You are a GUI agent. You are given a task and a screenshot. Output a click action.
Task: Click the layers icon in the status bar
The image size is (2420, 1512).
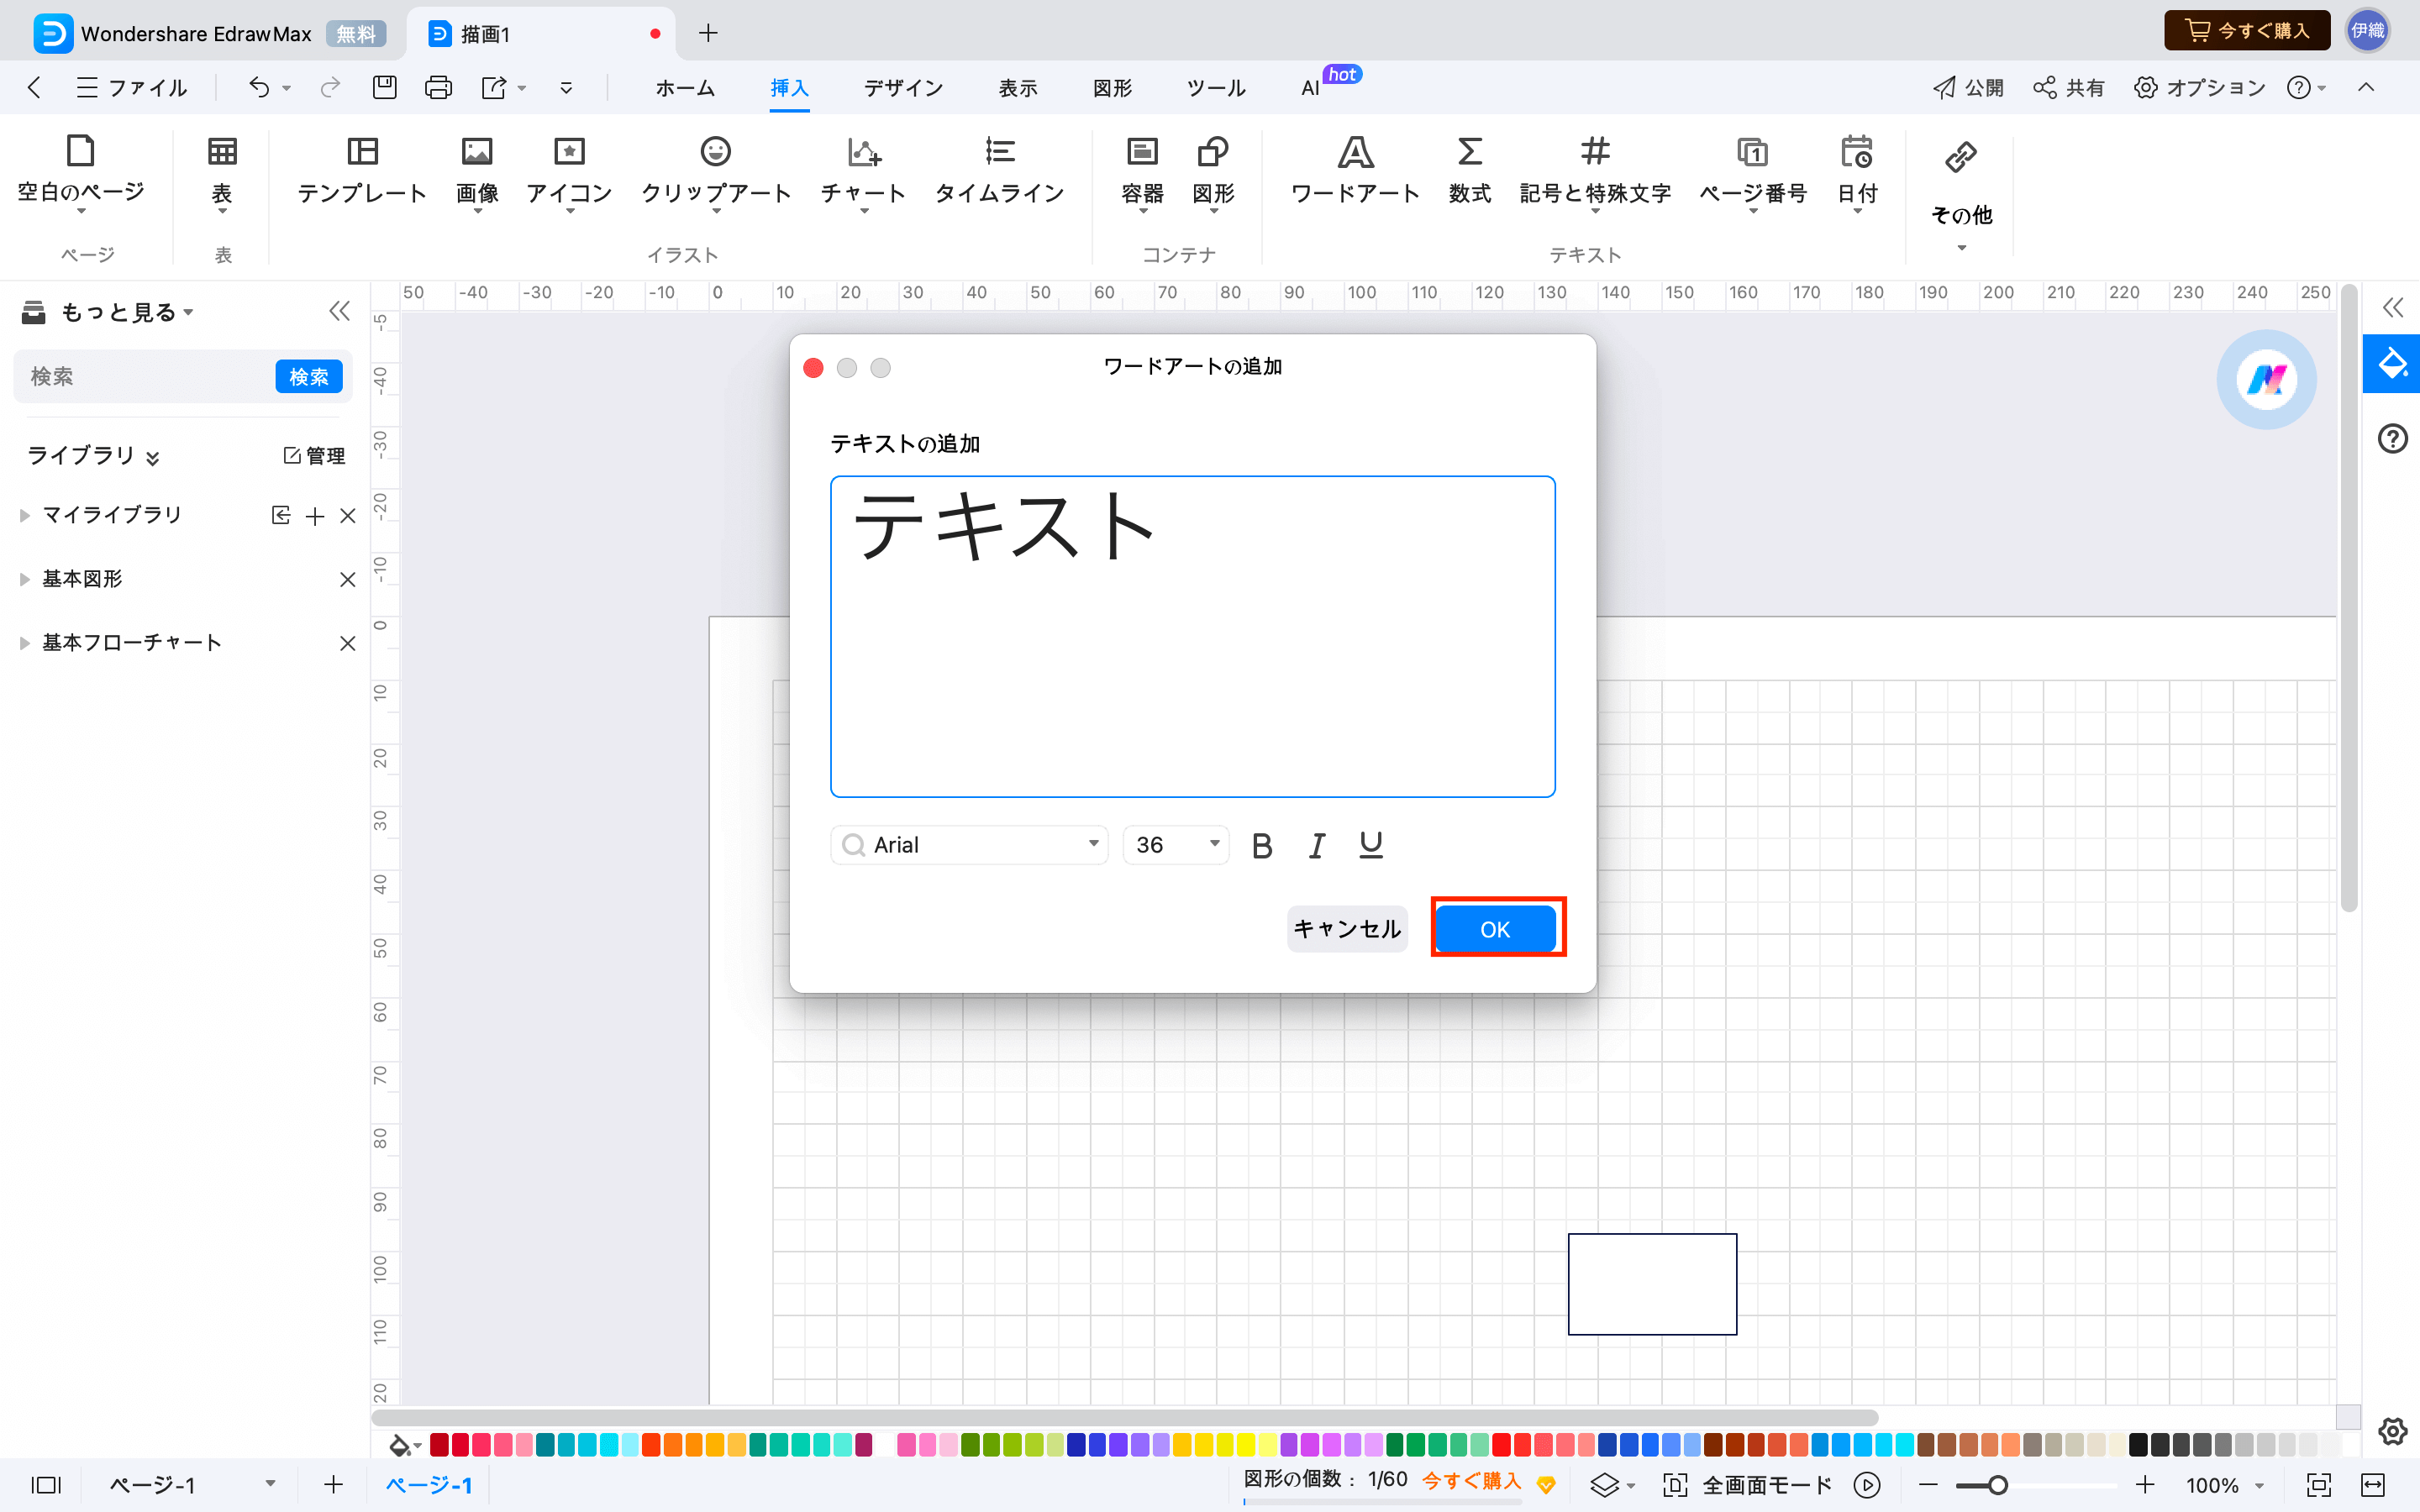coord(1604,1485)
